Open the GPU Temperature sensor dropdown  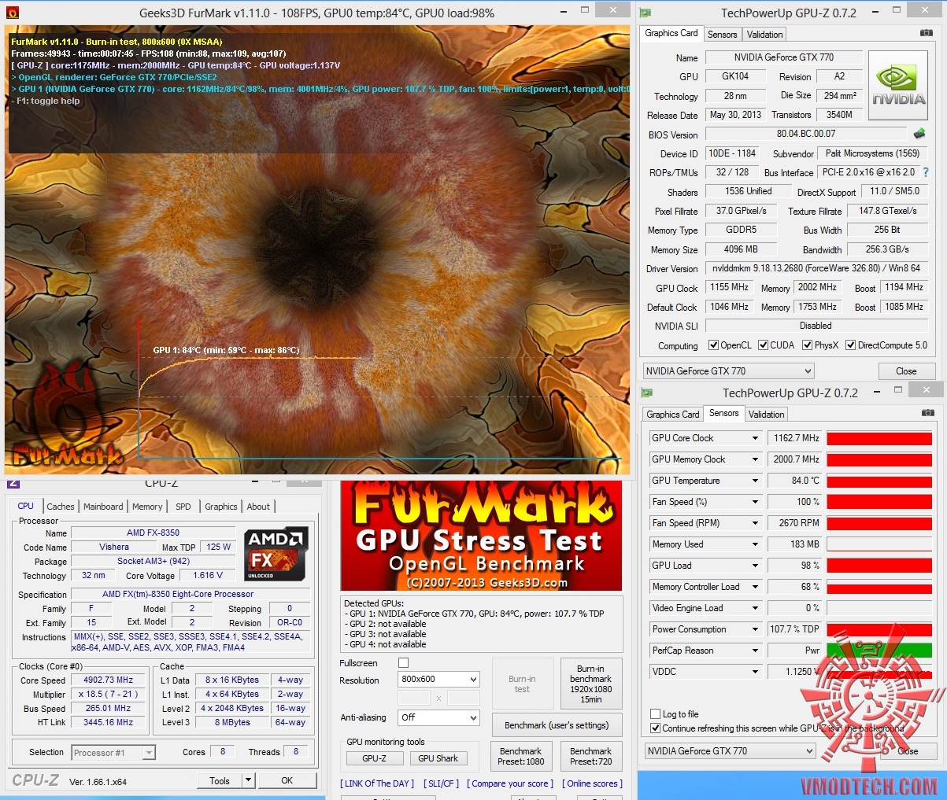[x=755, y=481]
